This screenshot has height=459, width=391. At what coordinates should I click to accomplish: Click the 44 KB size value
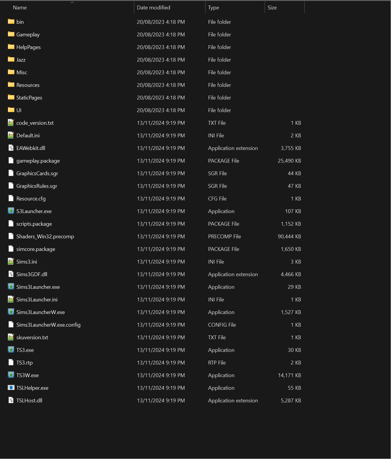tap(294, 173)
